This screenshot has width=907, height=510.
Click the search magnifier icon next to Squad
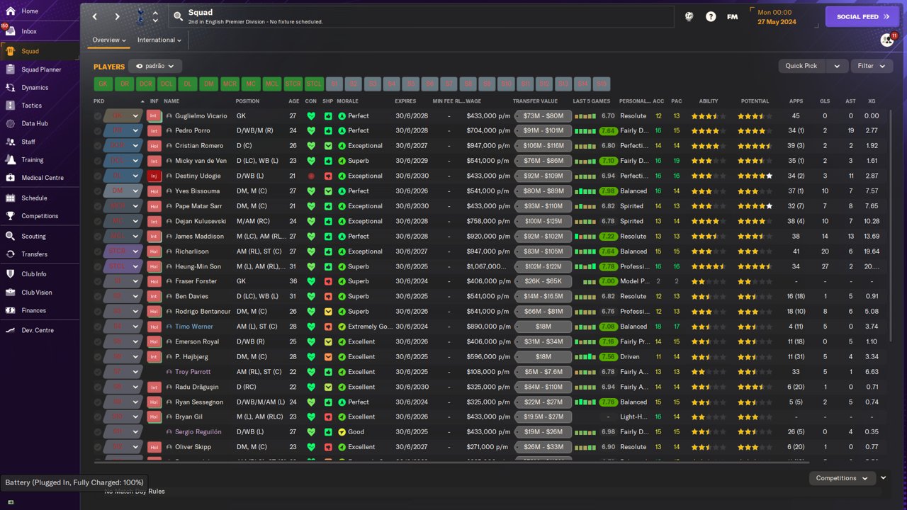(x=179, y=16)
